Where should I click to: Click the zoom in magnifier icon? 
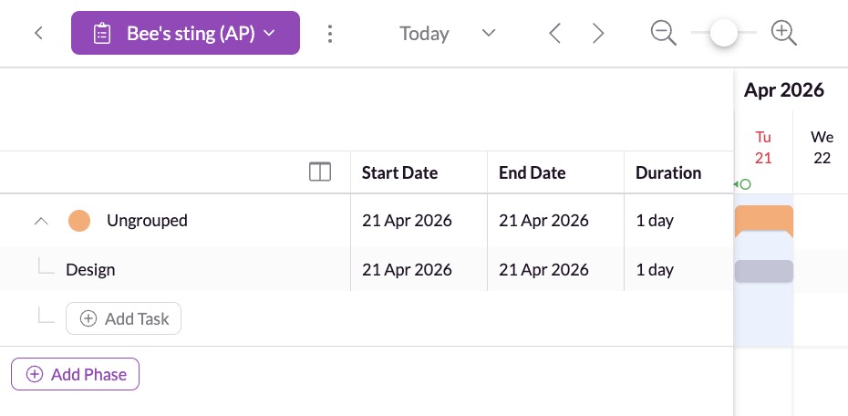(x=783, y=33)
